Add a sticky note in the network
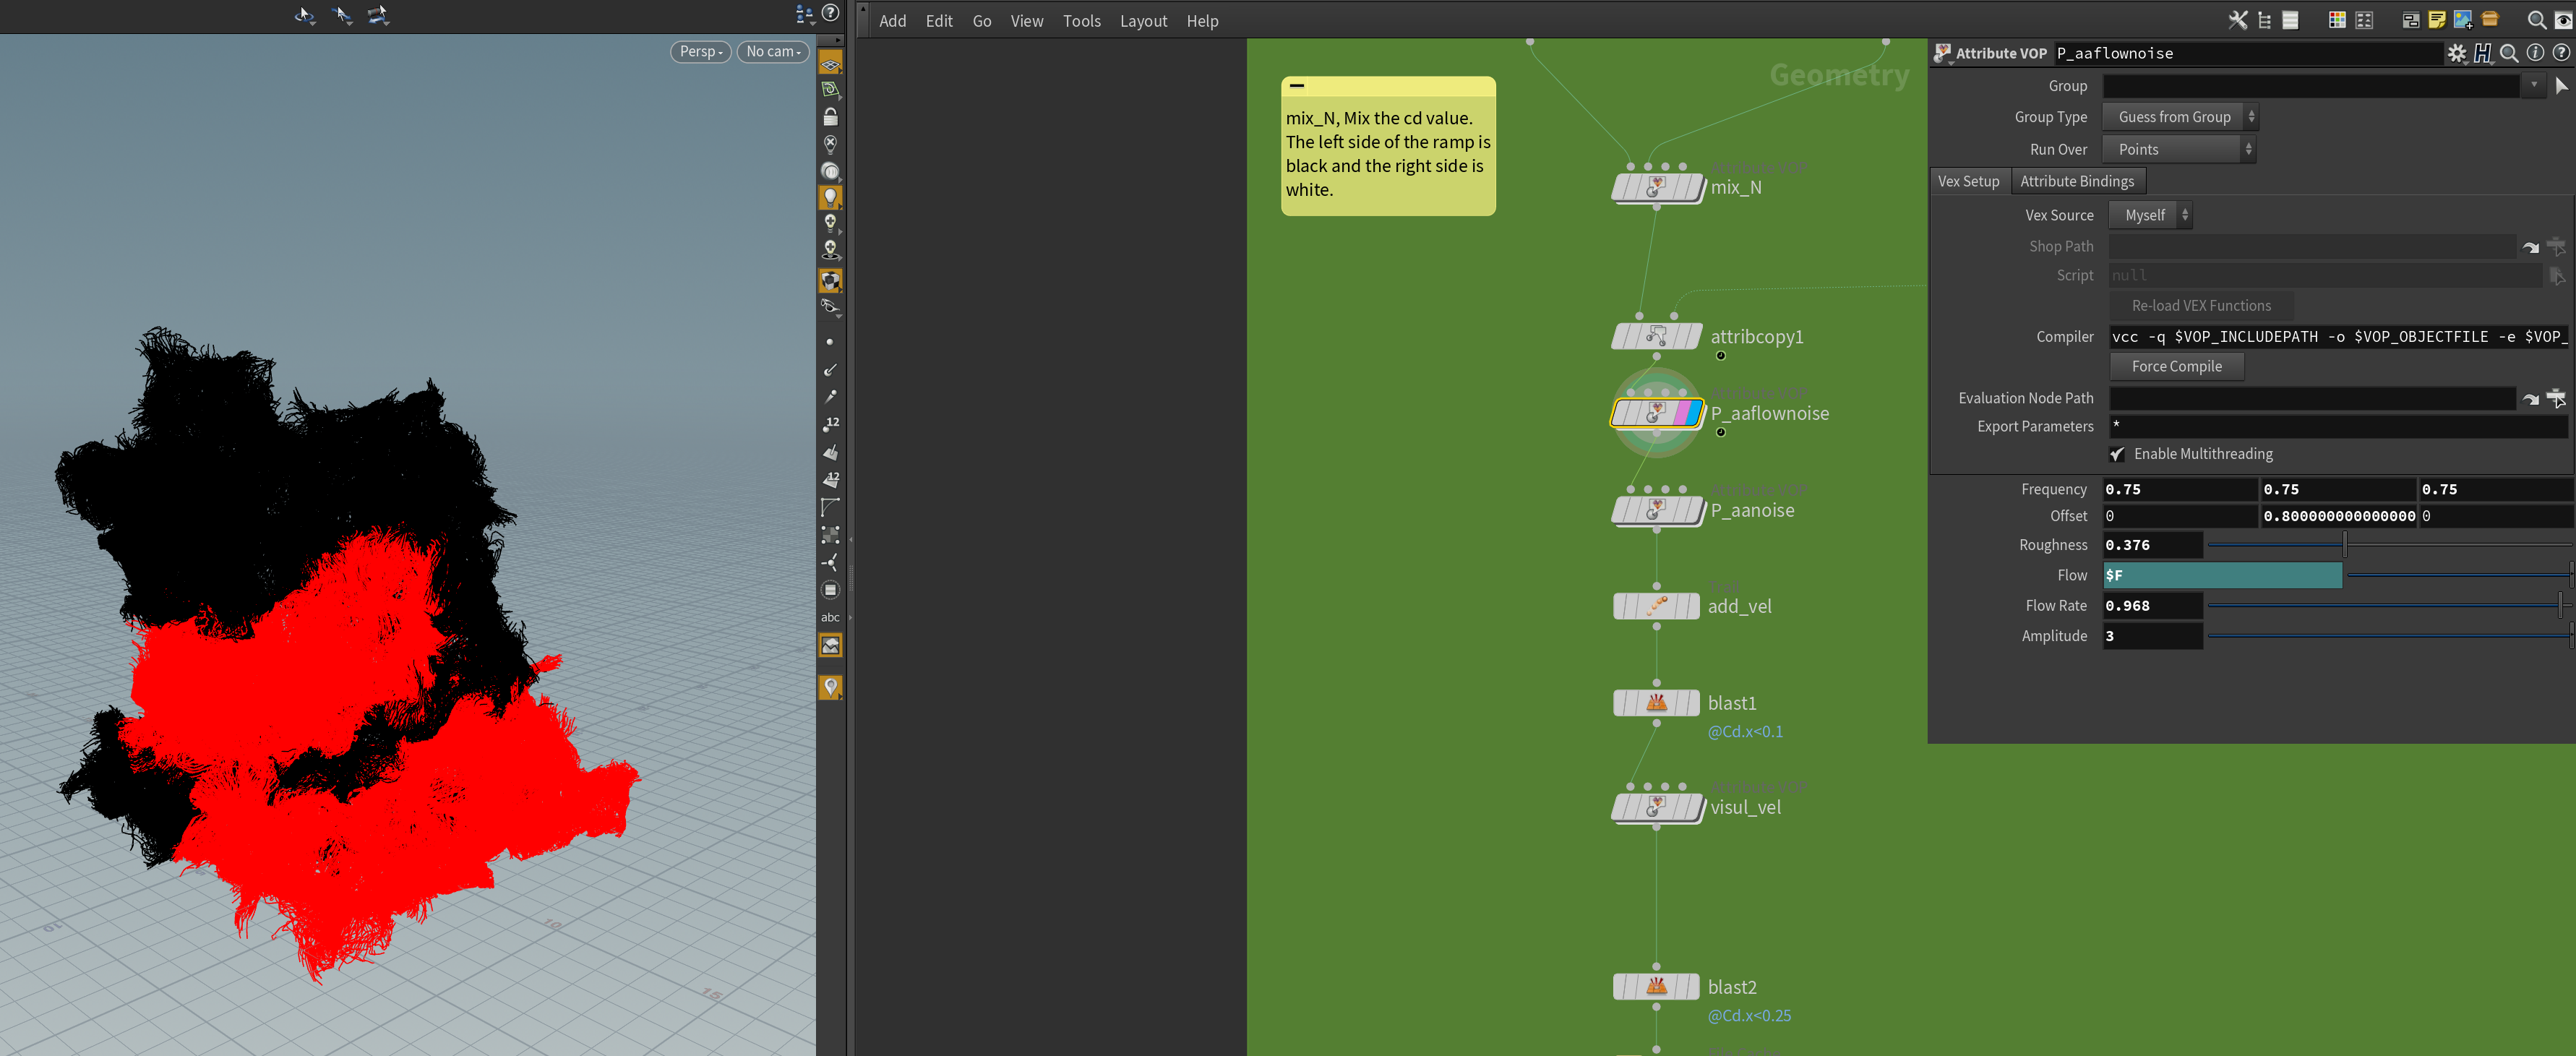Image resolution: width=2576 pixels, height=1056 pixels. point(2436,20)
